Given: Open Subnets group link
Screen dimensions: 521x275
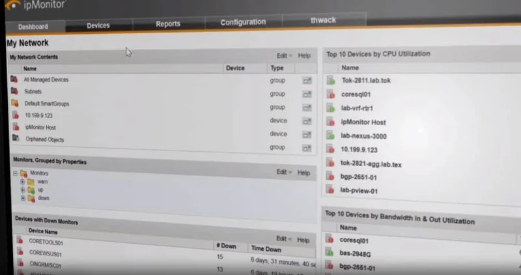Looking at the screenshot, I should (33, 91).
